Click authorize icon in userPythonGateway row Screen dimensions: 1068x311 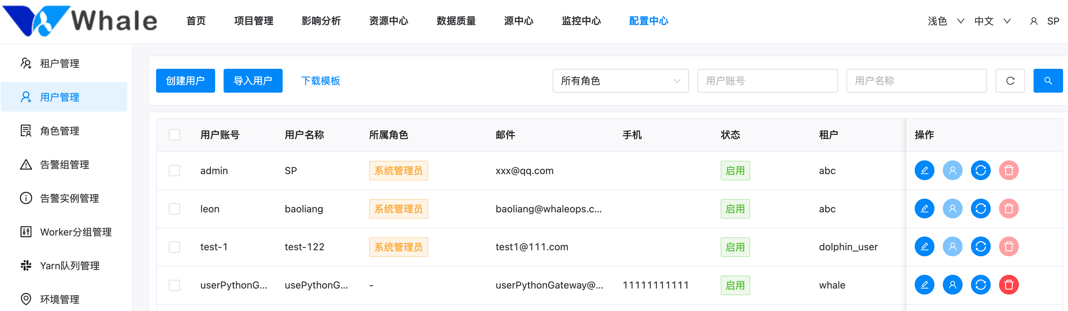952,285
